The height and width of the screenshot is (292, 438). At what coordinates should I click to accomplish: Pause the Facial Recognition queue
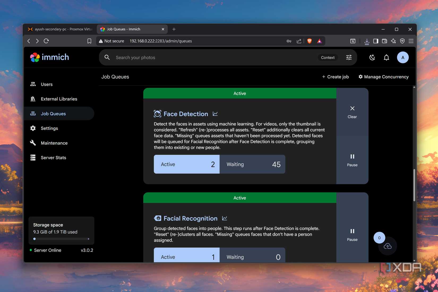pos(352,235)
